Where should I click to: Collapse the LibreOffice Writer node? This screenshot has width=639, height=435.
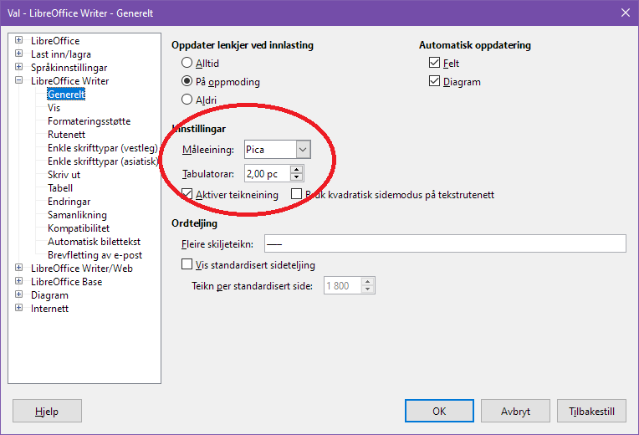coord(18,80)
